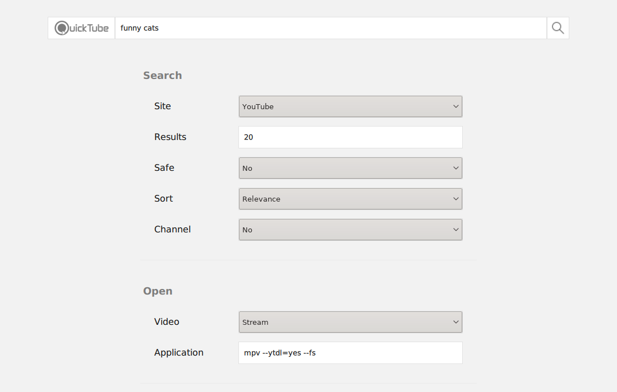The height and width of the screenshot is (392, 617).
Task: Click the magnifying glass search icon
Action: pos(558,28)
